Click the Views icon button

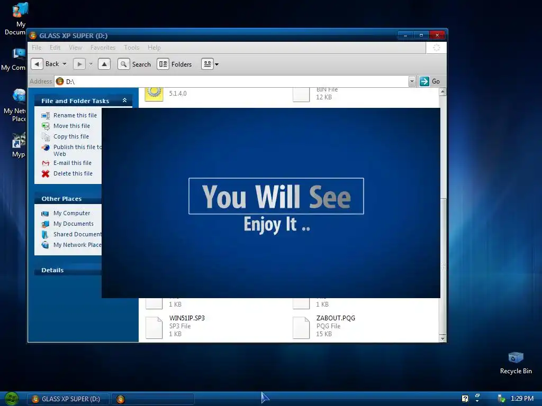[x=207, y=64]
